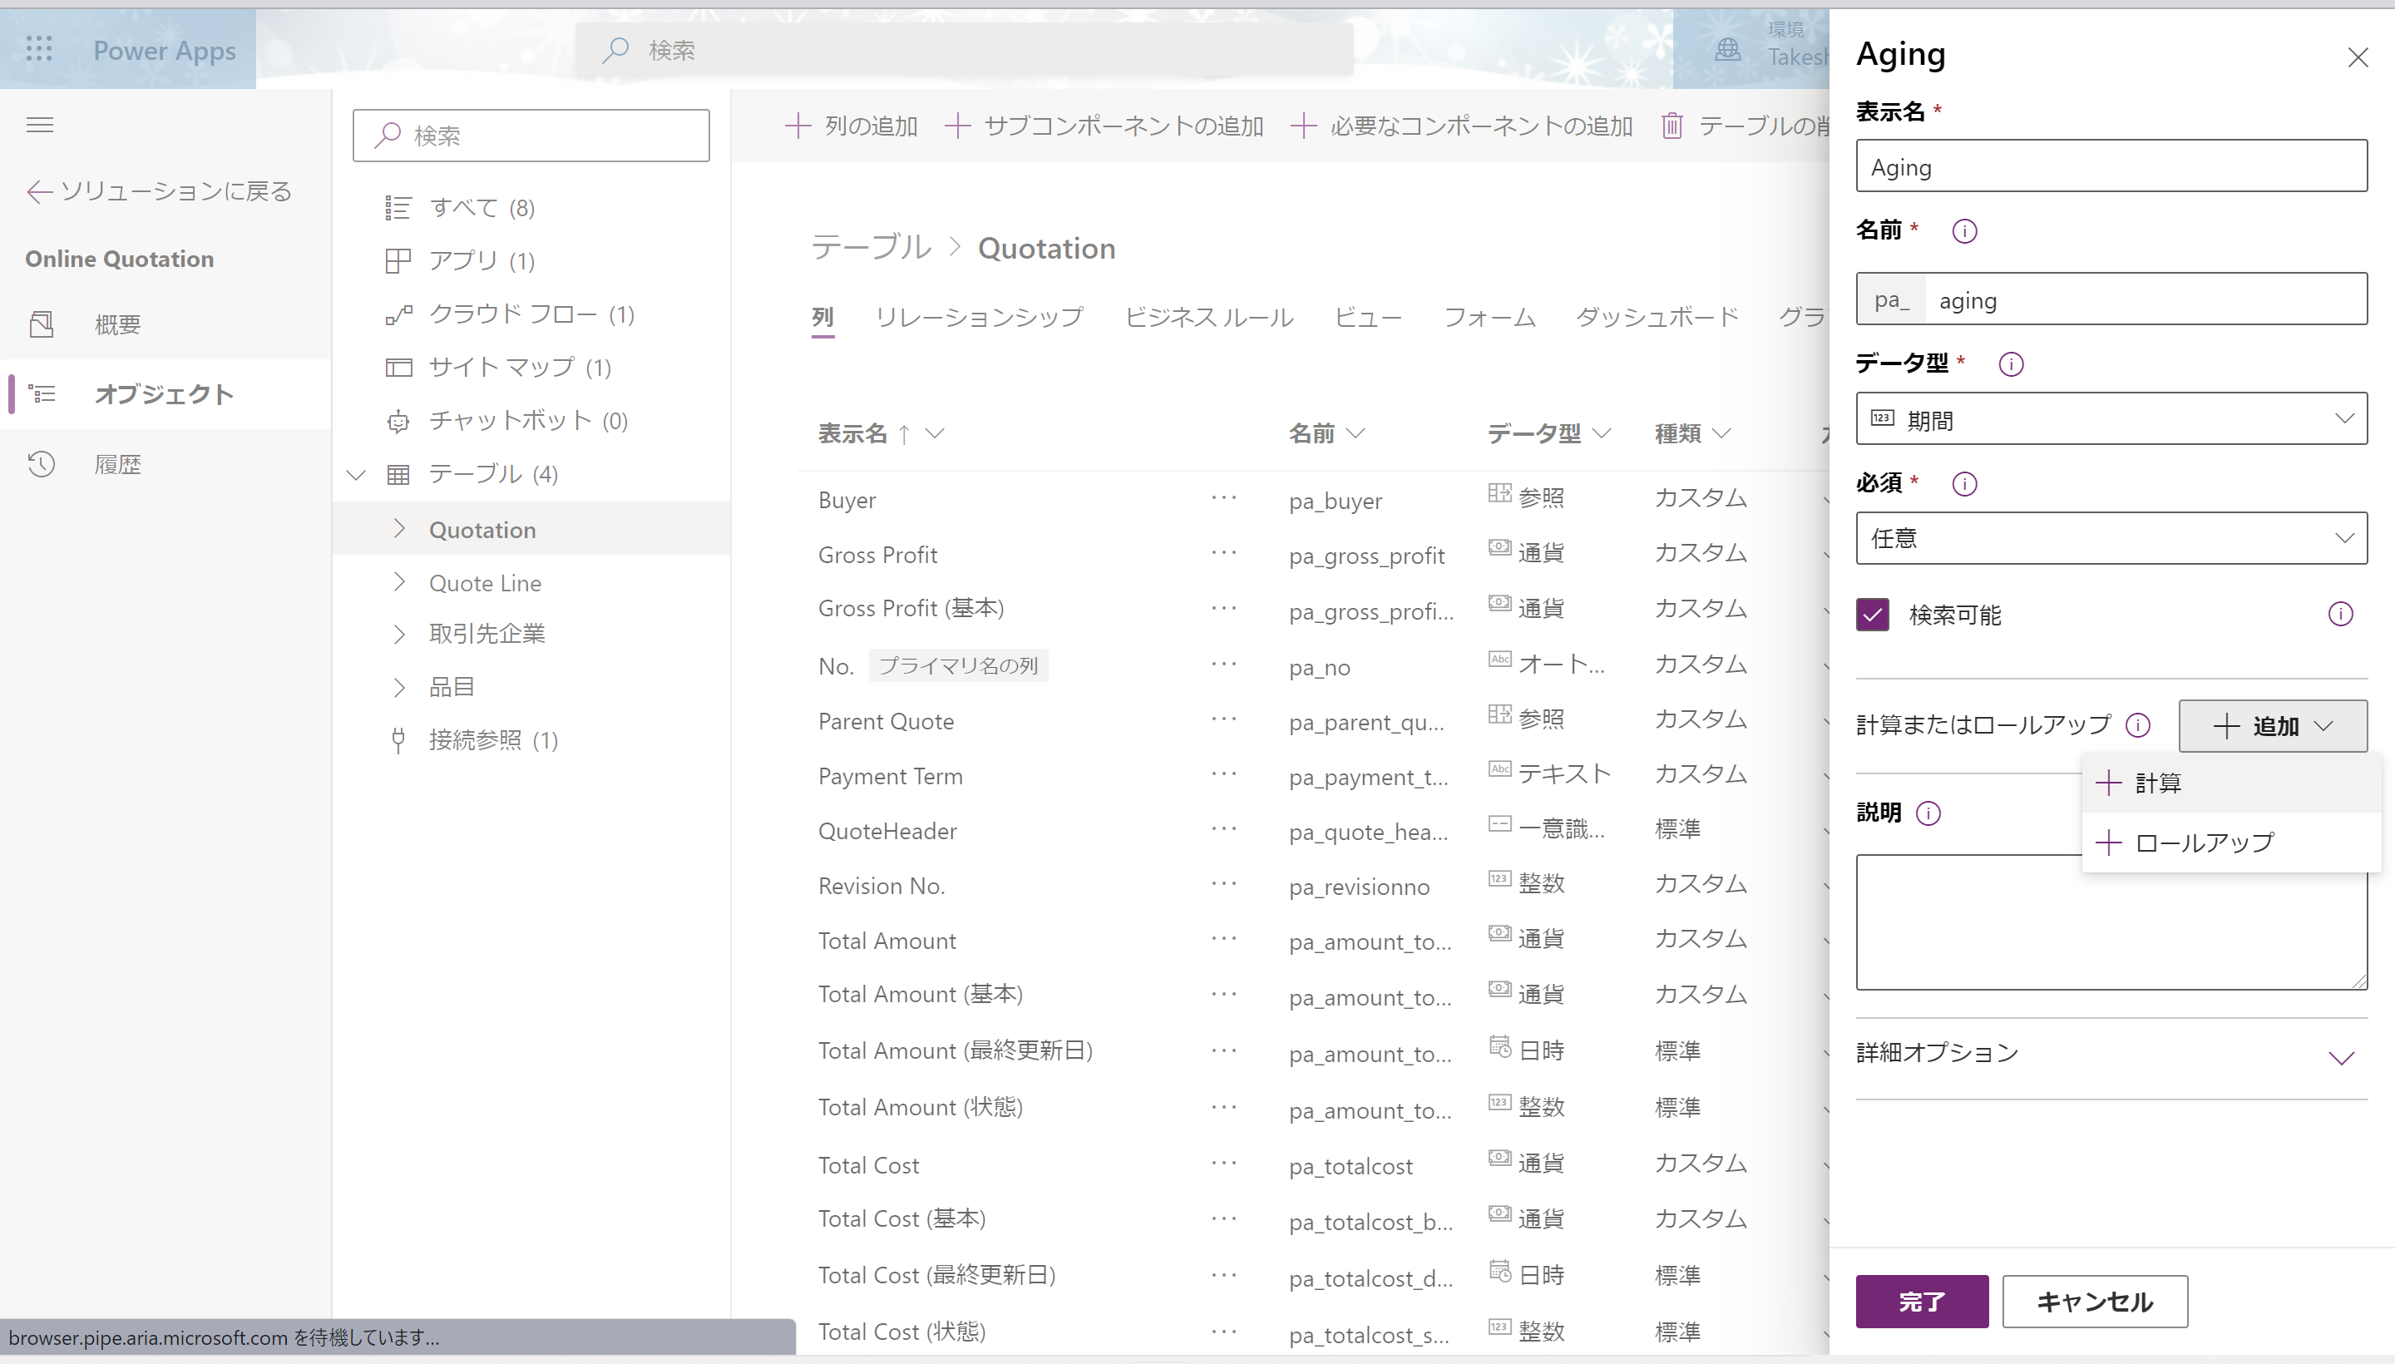Click the environment globe icon
2395x1364 pixels.
[x=1727, y=50]
